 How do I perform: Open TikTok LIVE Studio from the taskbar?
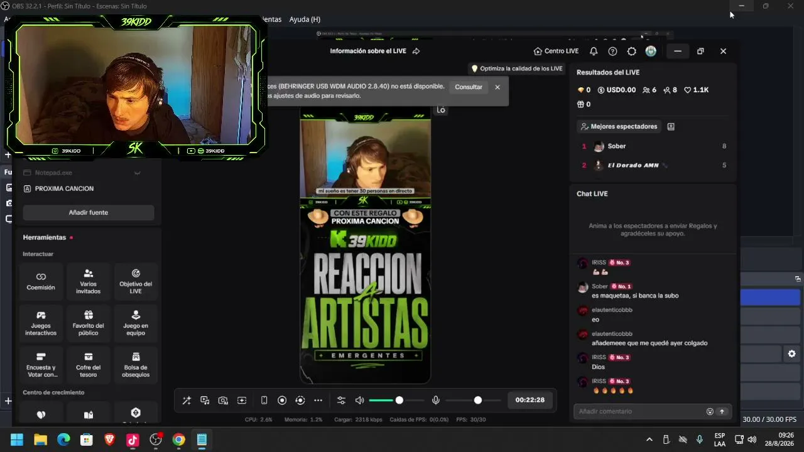(x=133, y=439)
